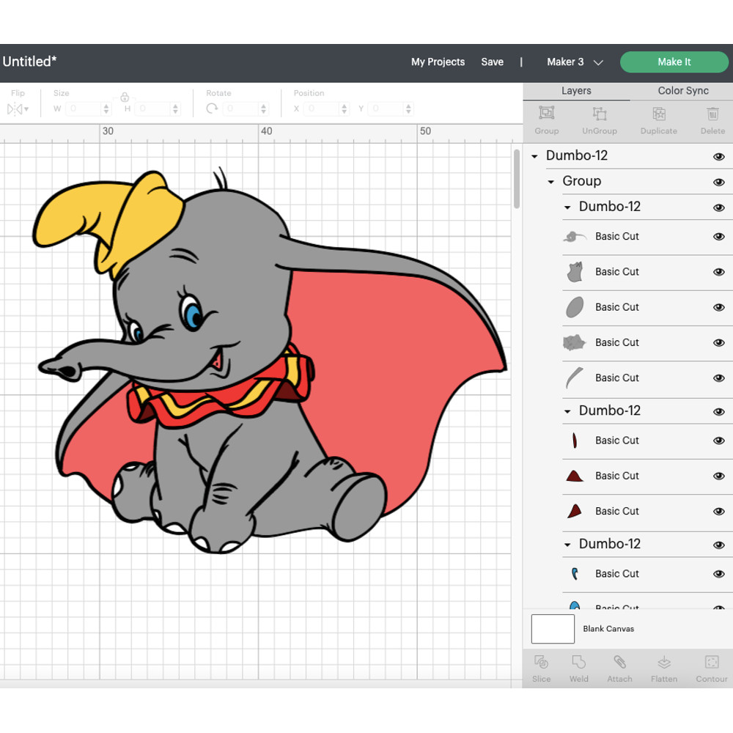Open the Blank Canvas color swatch
Screen dimensions: 733x733
pyautogui.click(x=552, y=629)
